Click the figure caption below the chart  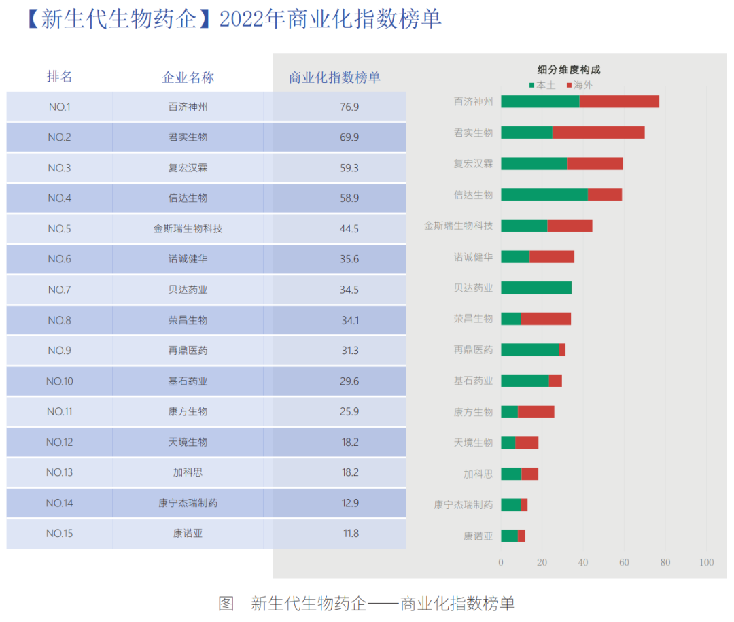coord(366,603)
